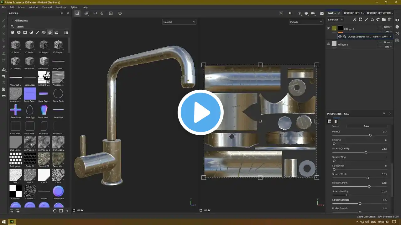Image resolution: width=401 pixels, height=225 pixels.
Task: Remove the Grunge Scratches effect
Action: [390, 37]
